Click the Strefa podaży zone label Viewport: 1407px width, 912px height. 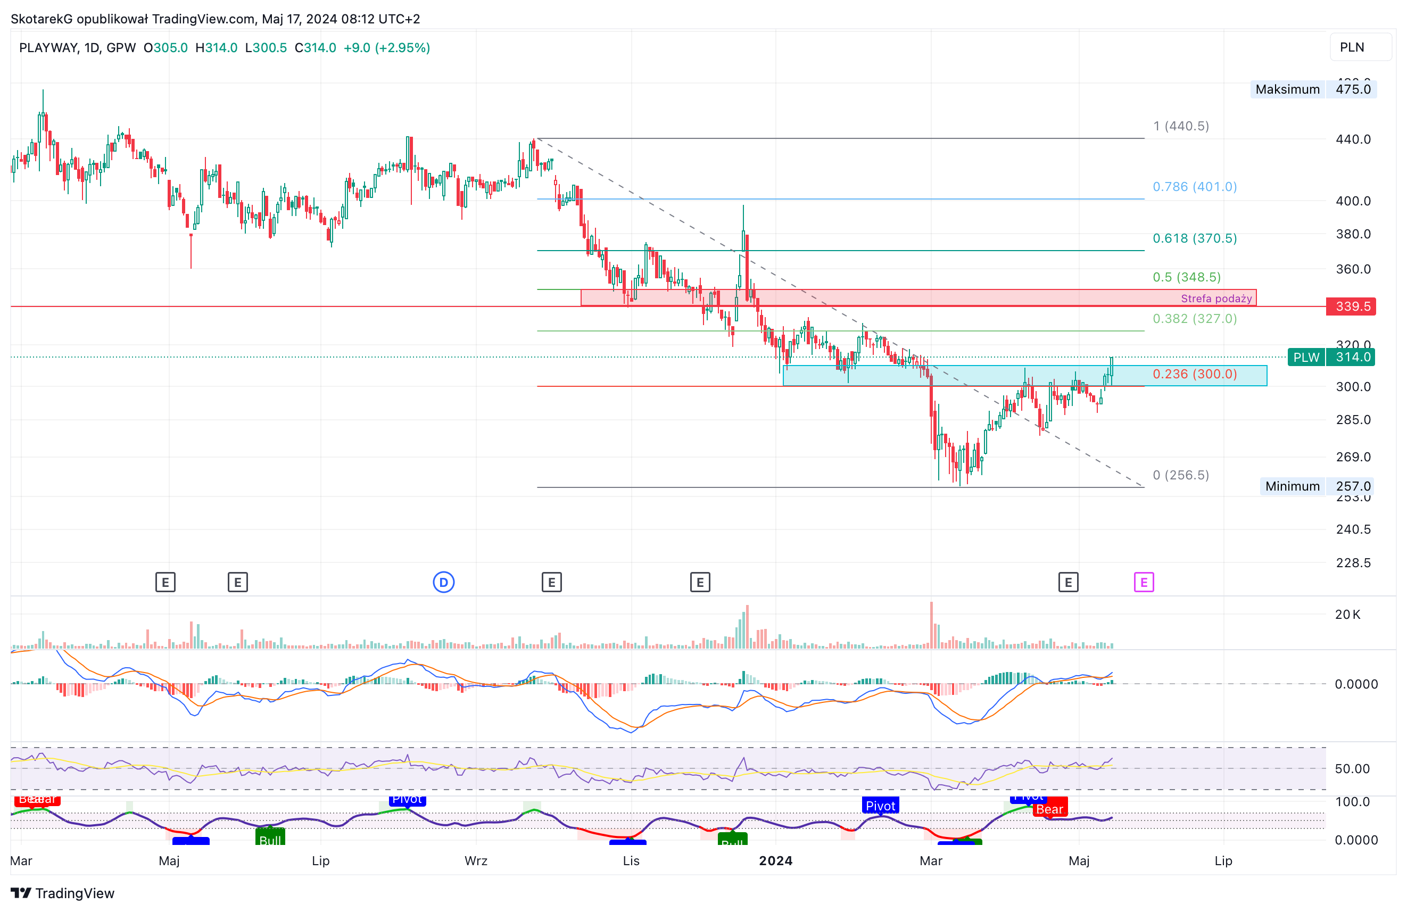[x=1216, y=299]
